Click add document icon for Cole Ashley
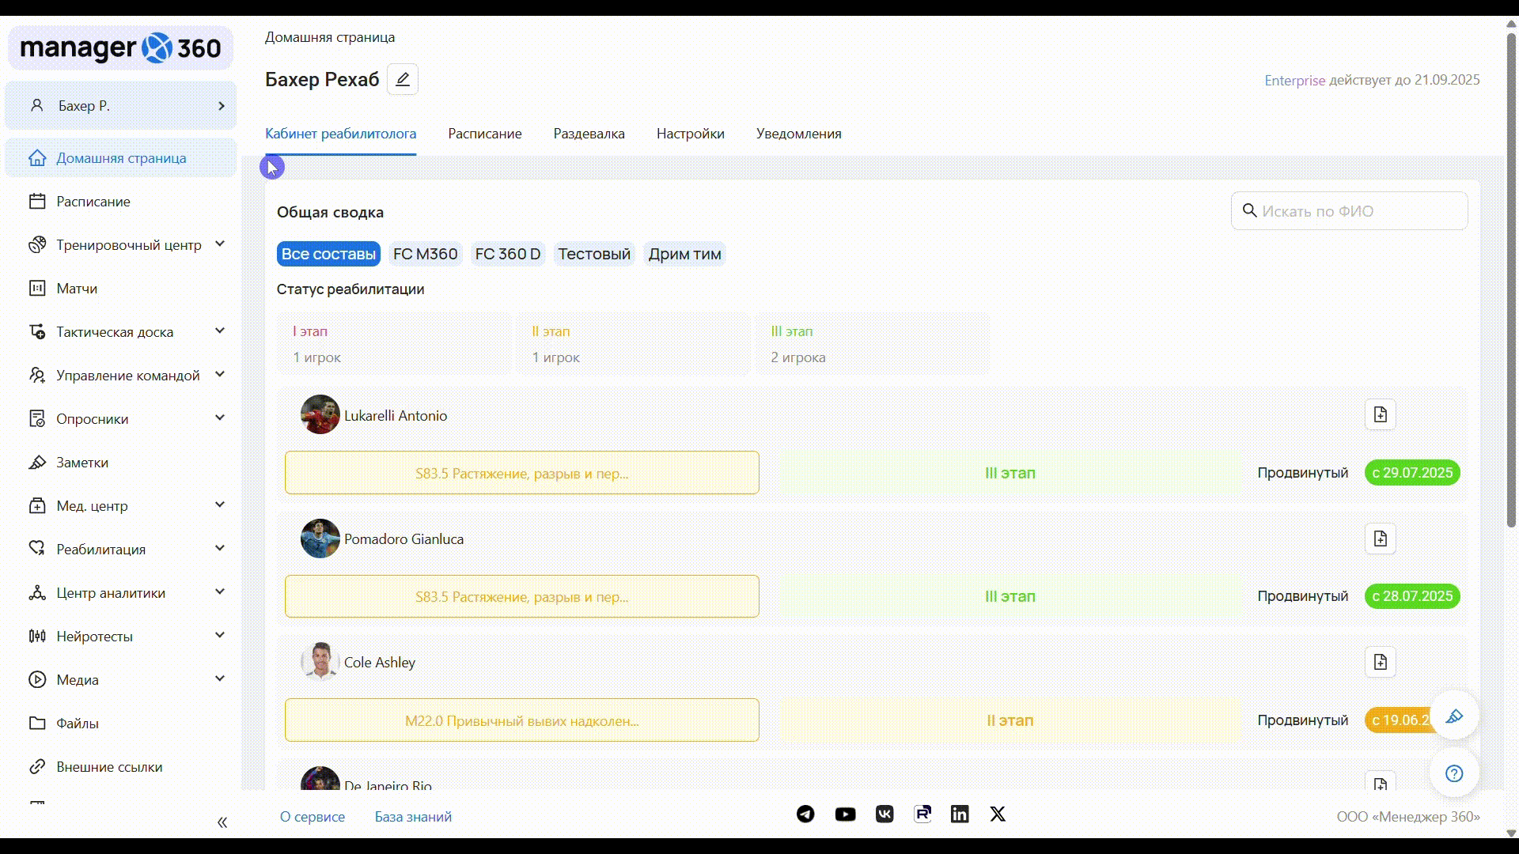The height and width of the screenshot is (854, 1519). coord(1380,662)
